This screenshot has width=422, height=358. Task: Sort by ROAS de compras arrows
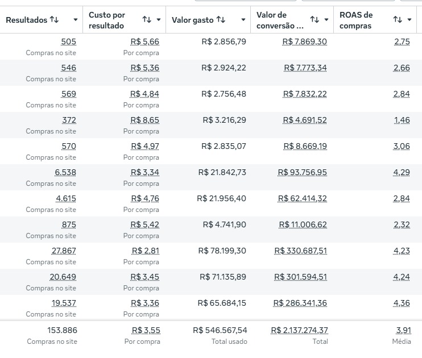tap(398, 19)
